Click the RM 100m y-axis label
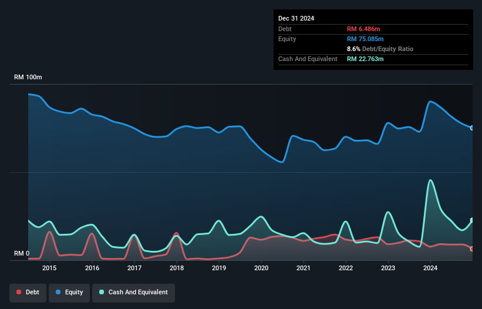Screen dimensions: 482x309 (28, 77)
